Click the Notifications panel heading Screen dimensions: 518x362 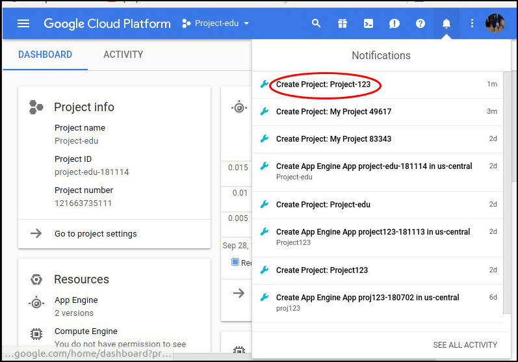[x=381, y=55]
